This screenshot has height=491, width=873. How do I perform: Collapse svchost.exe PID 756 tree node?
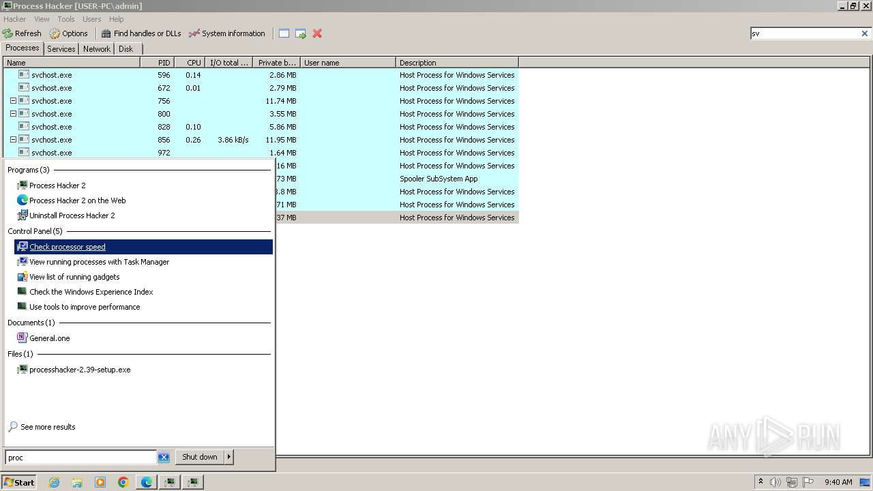coord(13,101)
